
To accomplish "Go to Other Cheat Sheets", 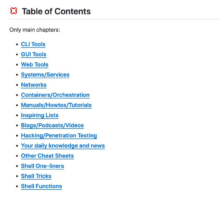I will [x=47, y=156].
